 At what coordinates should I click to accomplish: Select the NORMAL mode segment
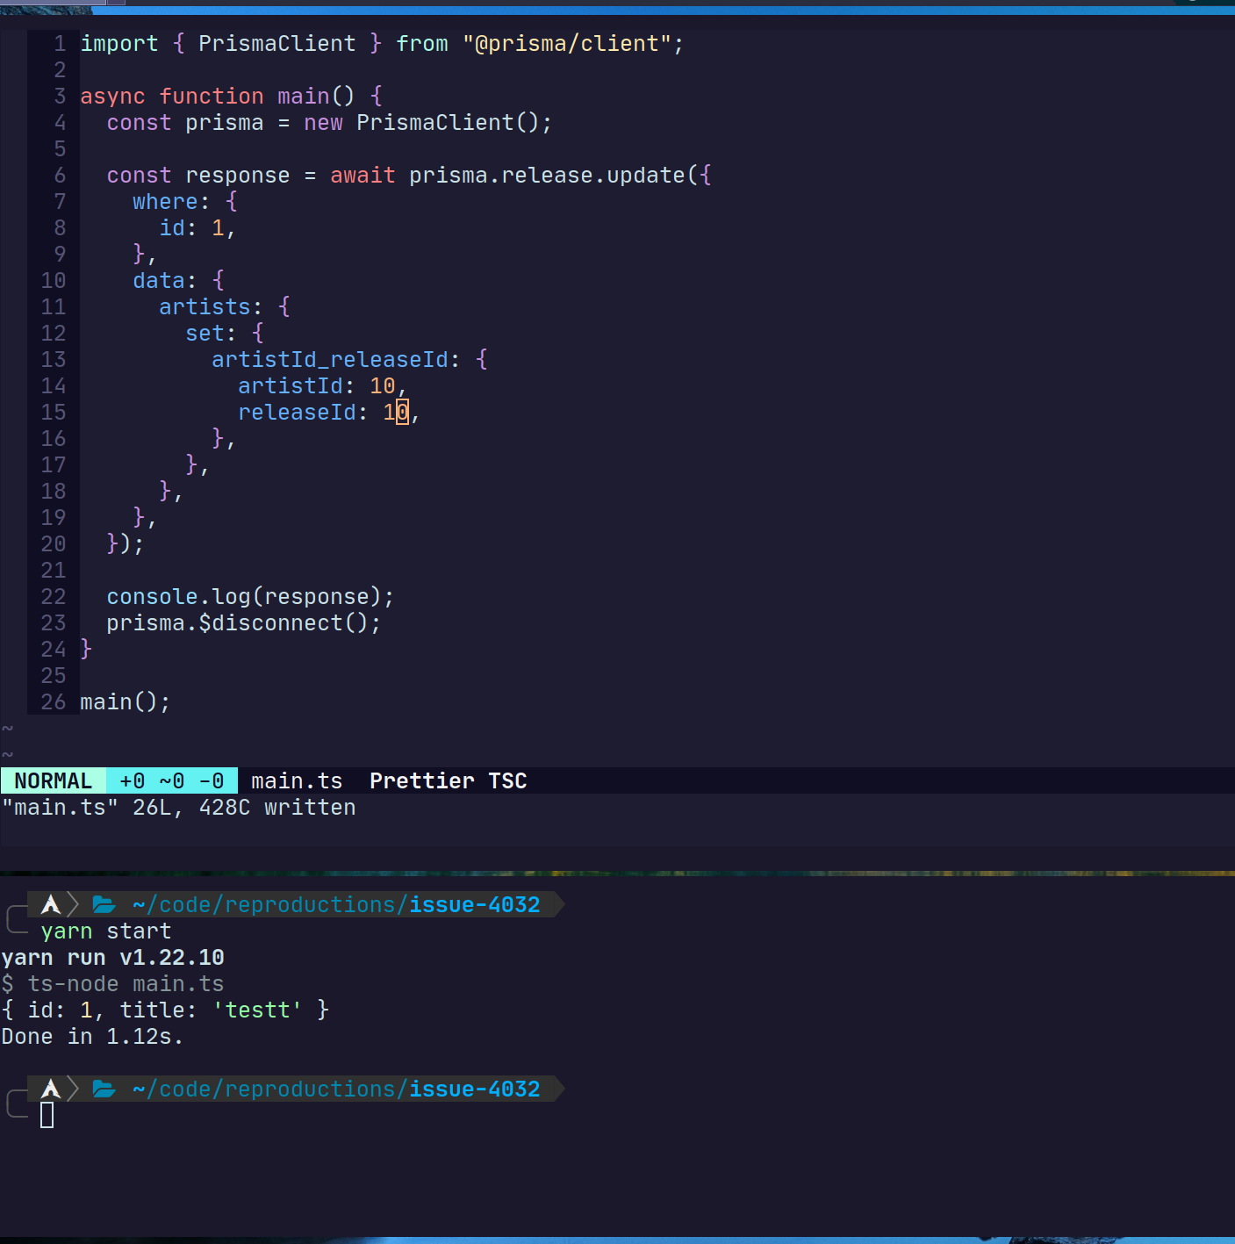click(53, 780)
